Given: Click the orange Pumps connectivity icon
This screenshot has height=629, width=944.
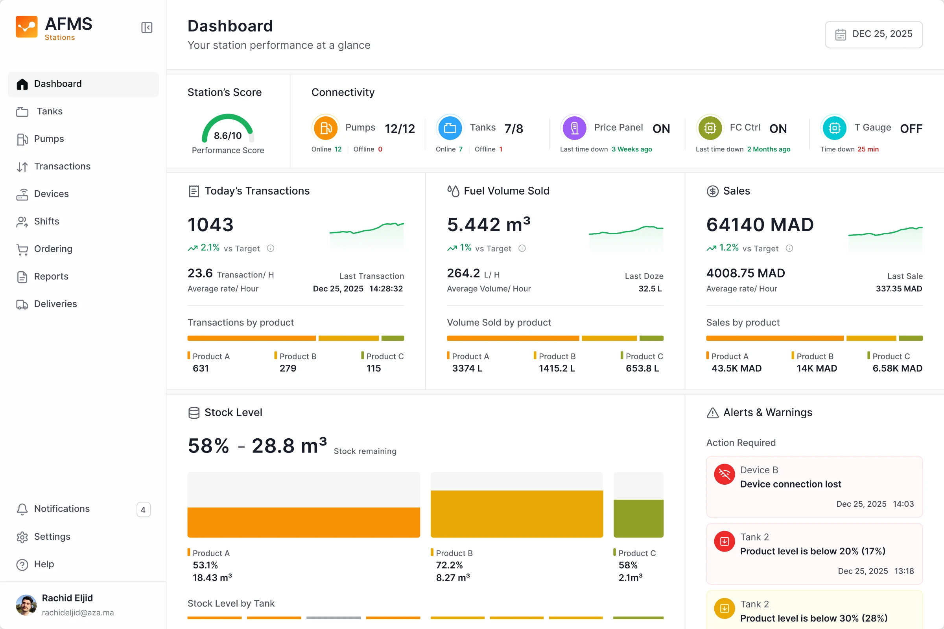Looking at the screenshot, I should [x=325, y=128].
